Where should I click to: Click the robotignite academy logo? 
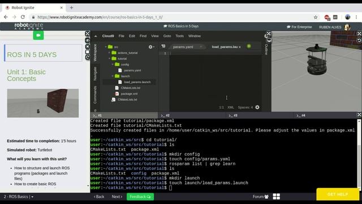(29, 26)
